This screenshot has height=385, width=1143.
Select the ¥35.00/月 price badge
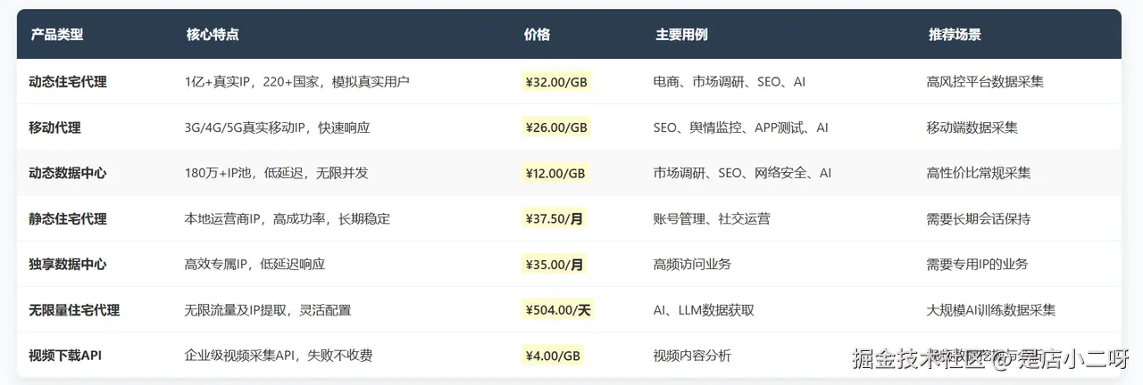pos(555,264)
